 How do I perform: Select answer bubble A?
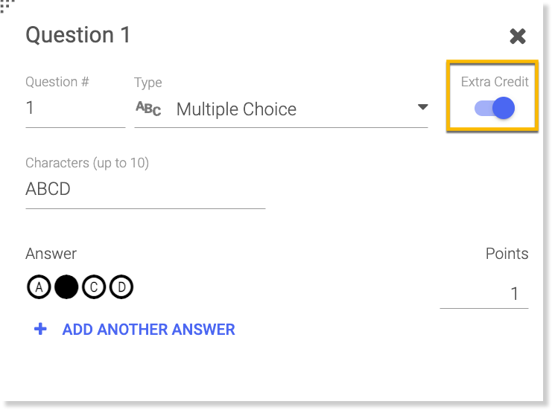coord(38,287)
